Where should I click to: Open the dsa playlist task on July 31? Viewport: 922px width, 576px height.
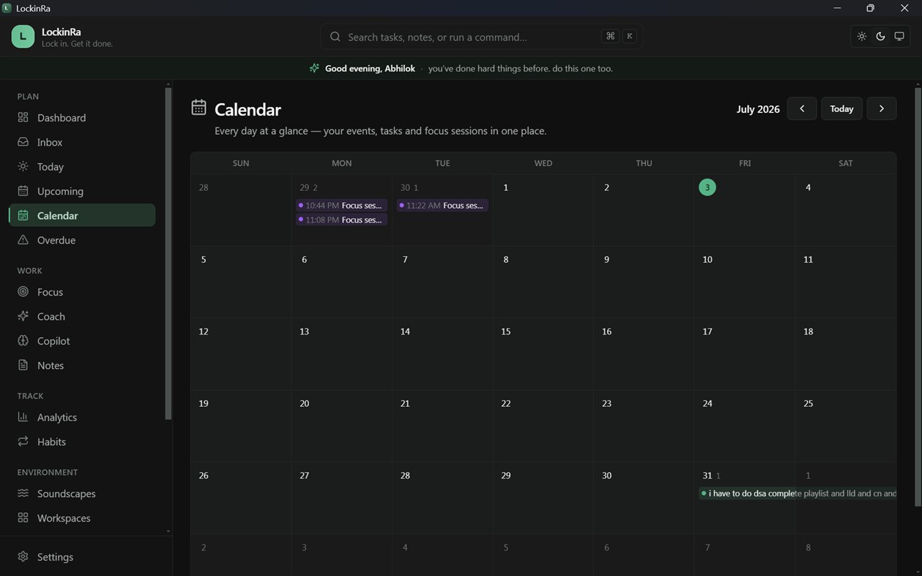point(798,493)
